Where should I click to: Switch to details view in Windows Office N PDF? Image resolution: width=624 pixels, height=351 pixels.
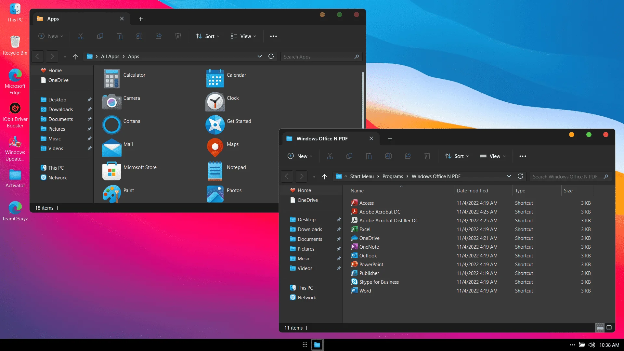(600, 328)
